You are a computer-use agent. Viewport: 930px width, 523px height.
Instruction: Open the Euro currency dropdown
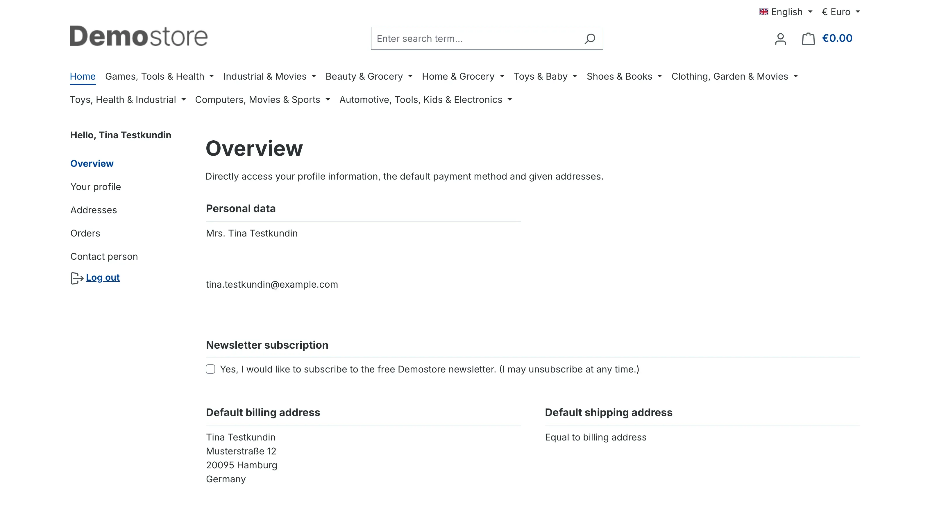[x=841, y=12]
